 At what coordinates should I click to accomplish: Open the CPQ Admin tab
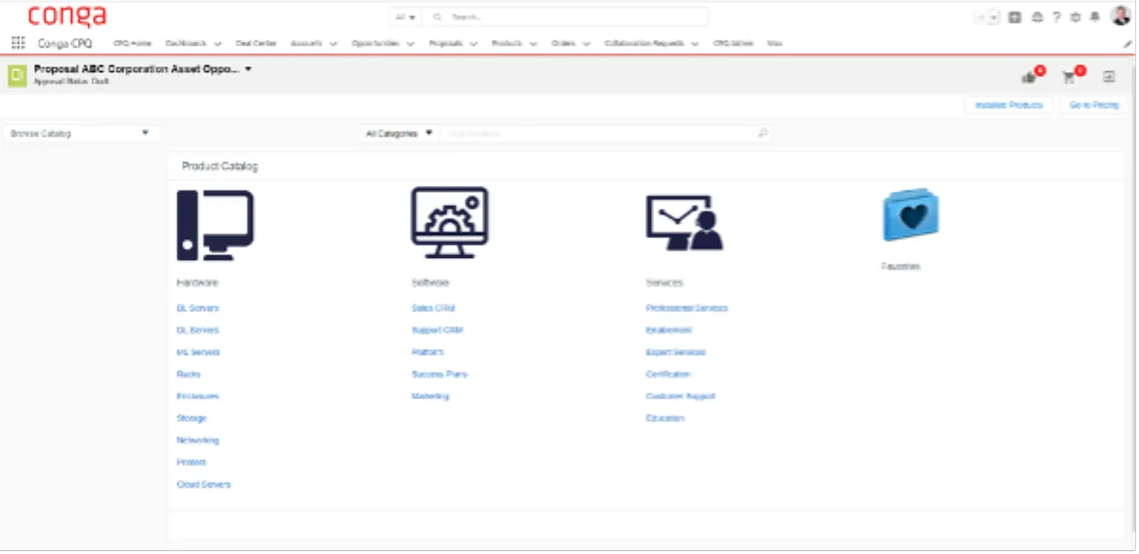tap(733, 44)
